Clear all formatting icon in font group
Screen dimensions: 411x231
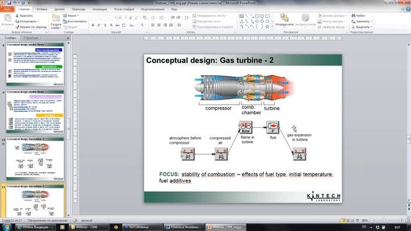144,17
